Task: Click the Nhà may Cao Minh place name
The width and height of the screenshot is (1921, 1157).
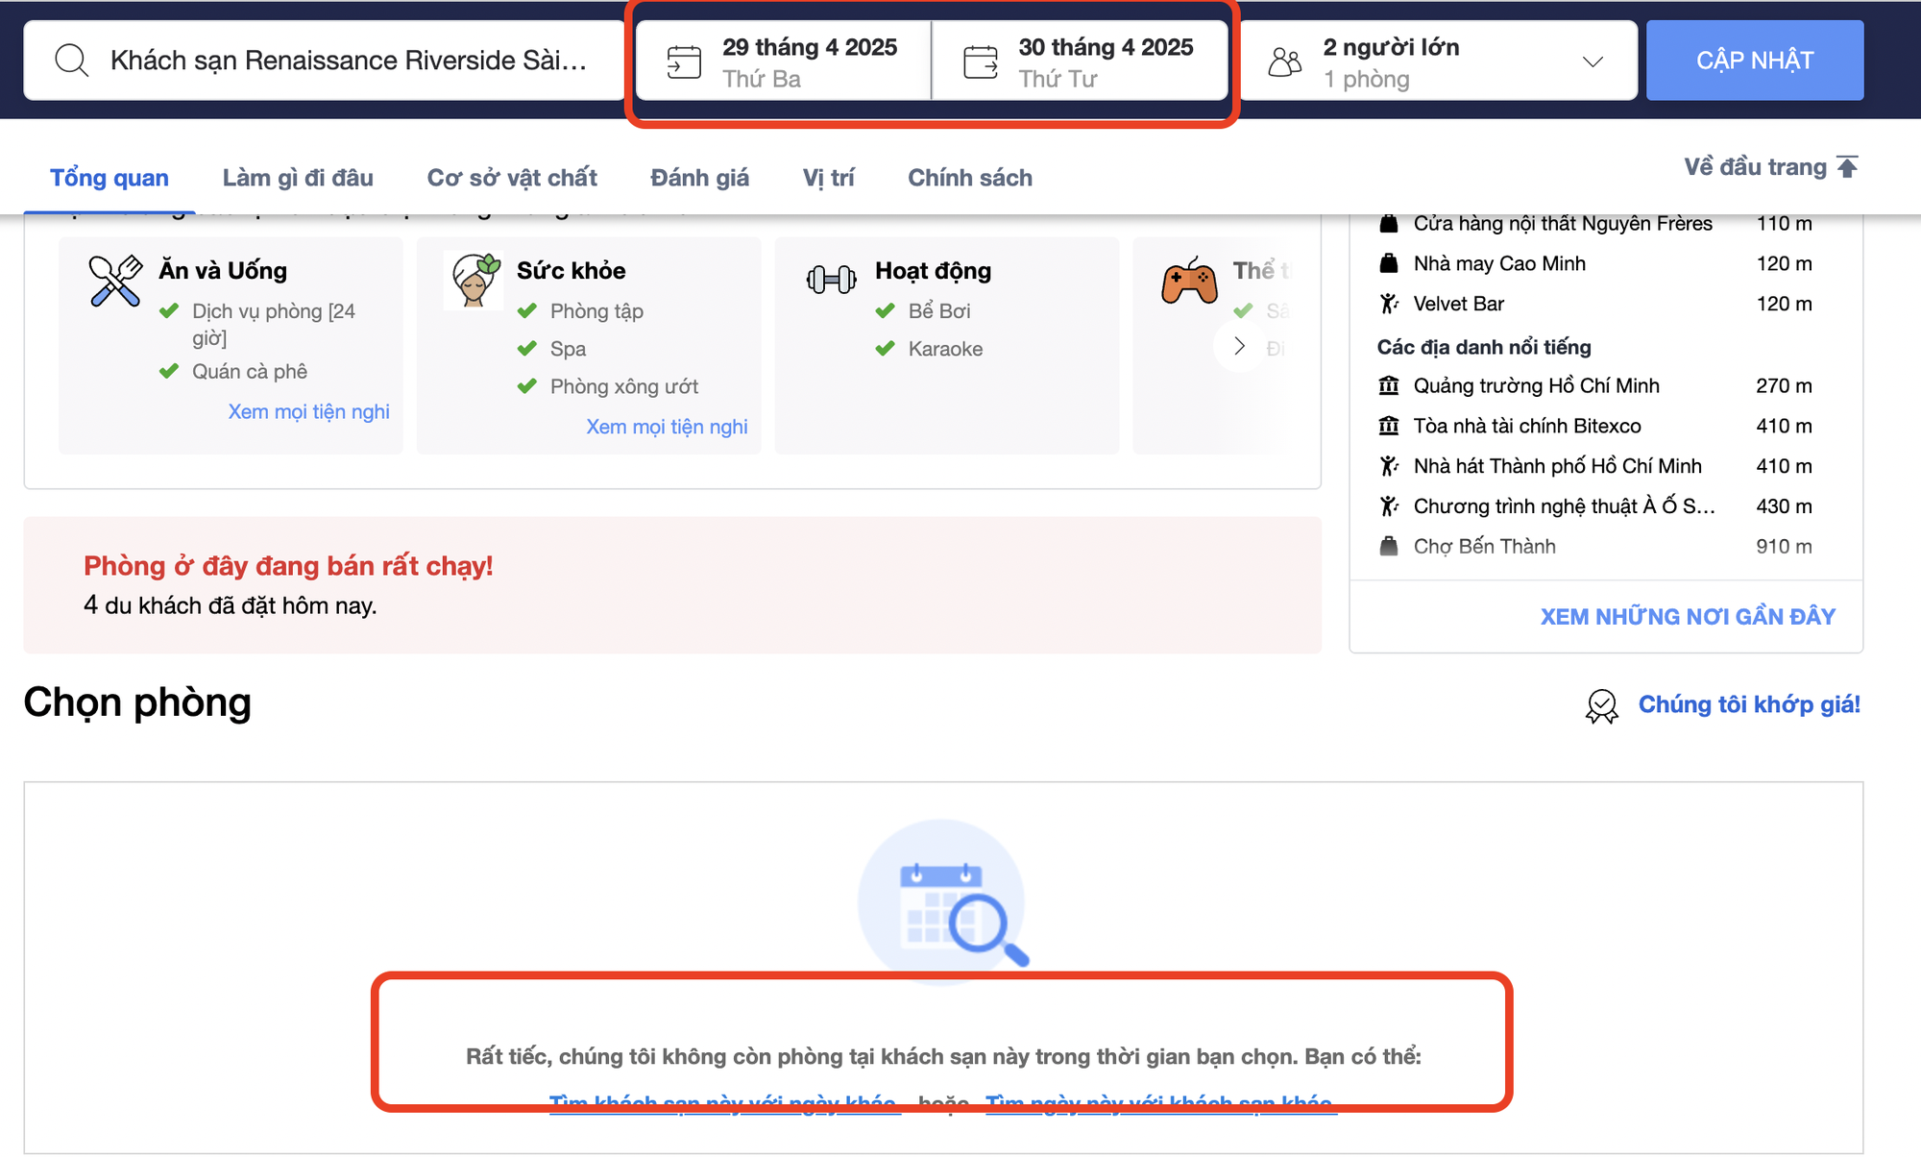Action: pyautogui.click(x=1499, y=263)
